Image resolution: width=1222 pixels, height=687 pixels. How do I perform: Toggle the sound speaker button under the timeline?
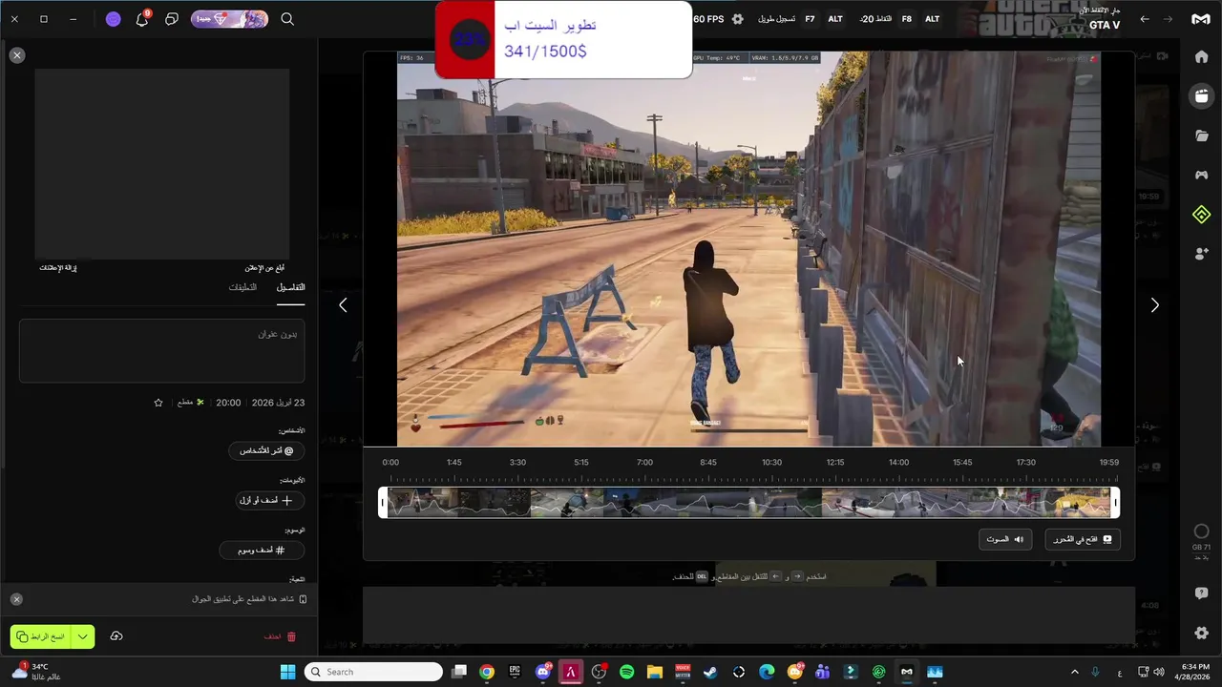[1004, 539]
